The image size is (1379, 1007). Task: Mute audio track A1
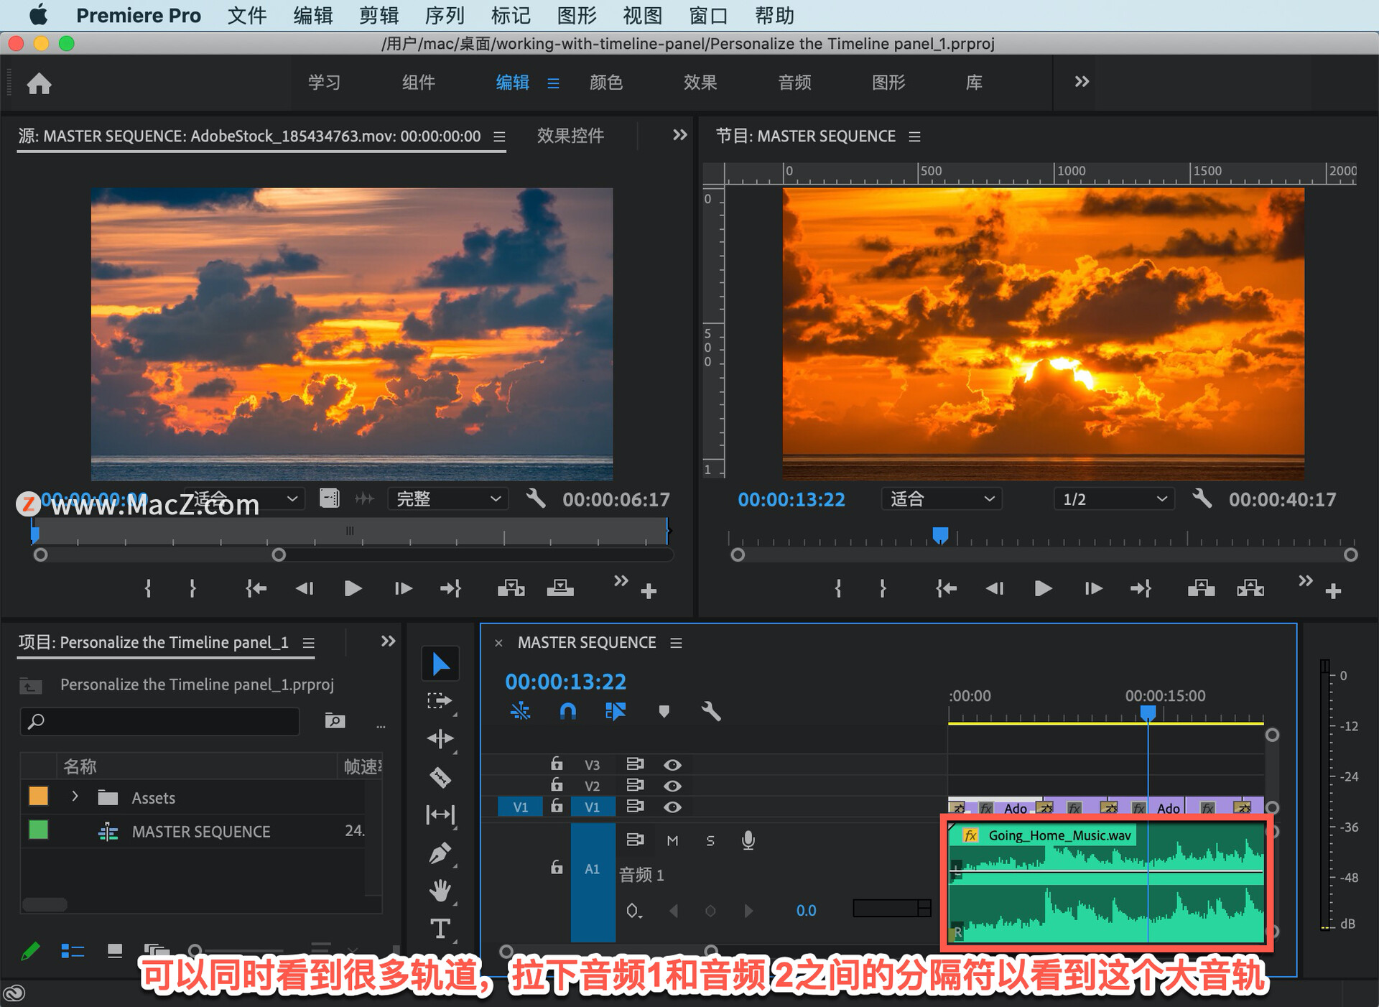(x=672, y=840)
